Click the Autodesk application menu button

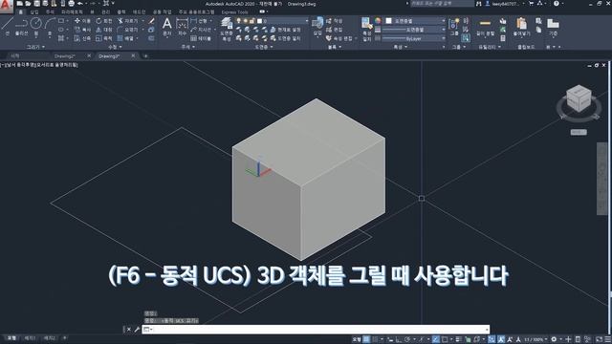(7, 7)
